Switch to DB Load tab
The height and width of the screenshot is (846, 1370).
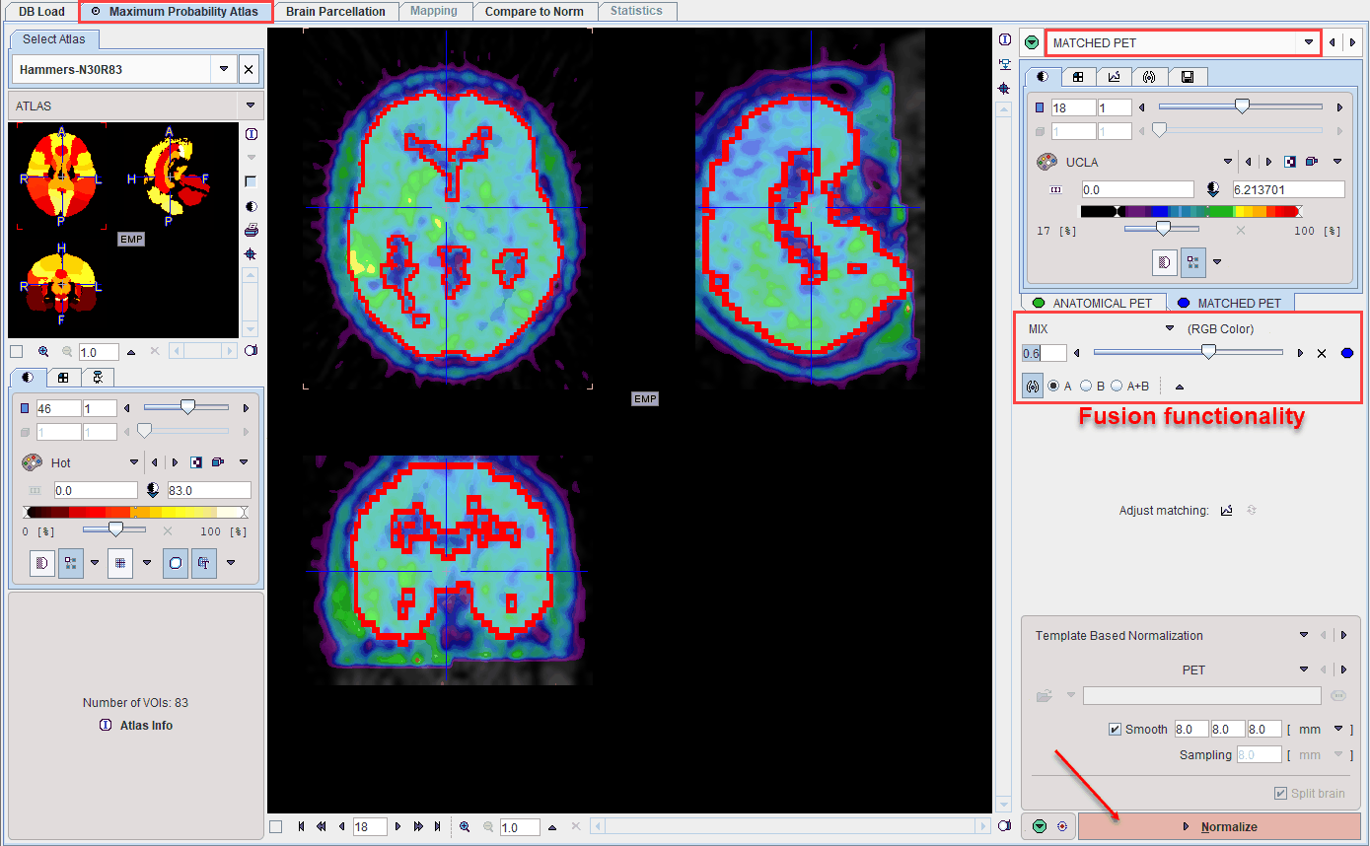(42, 12)
